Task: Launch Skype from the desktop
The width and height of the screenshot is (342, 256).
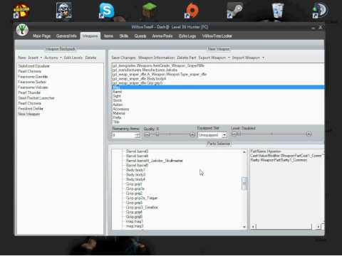Action: pos(106,11)
